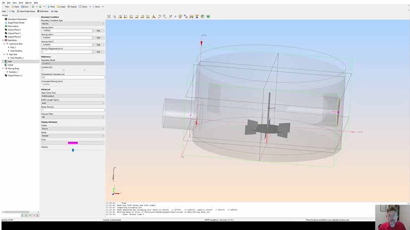The height and width of the screenshot is (230, 410).
Task: Collapse the StaticBody tree node
Action: click(x=2, y=40)
